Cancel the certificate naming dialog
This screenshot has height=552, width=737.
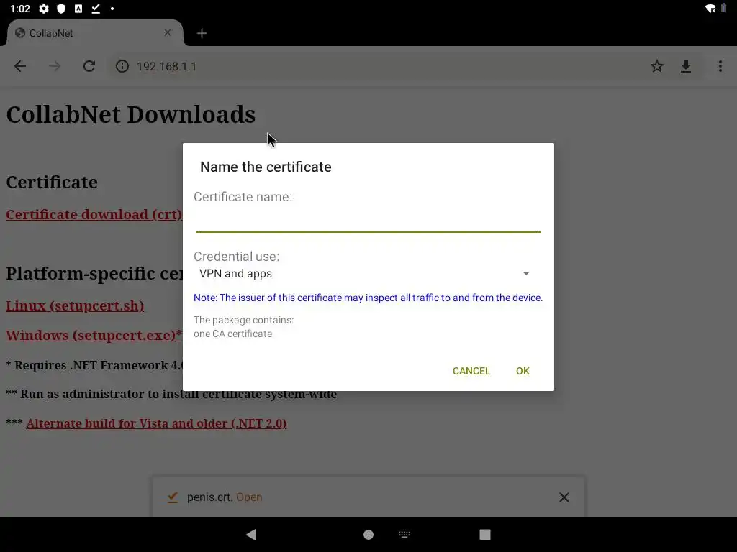pyautogui.click(x=471, y=371)
